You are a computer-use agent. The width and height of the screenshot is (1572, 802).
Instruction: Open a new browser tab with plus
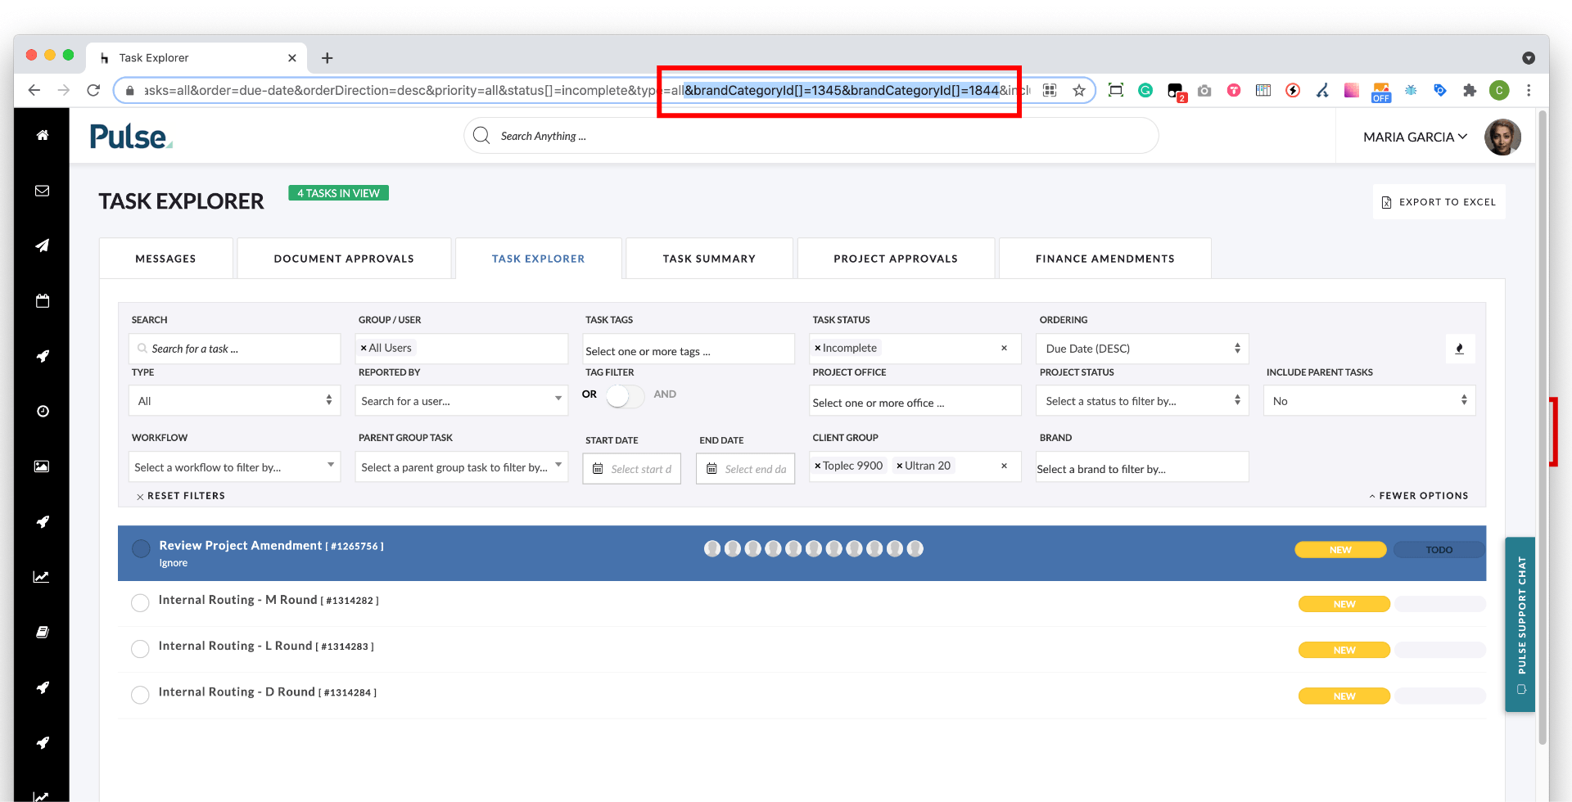[x=327, y=57]
